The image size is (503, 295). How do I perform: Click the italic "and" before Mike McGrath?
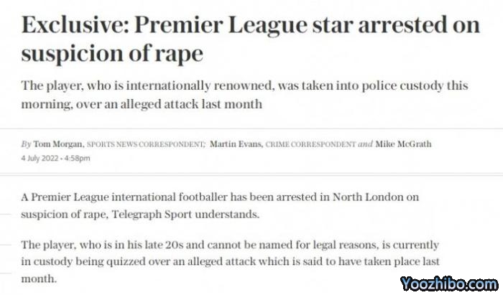pos(365,144)
